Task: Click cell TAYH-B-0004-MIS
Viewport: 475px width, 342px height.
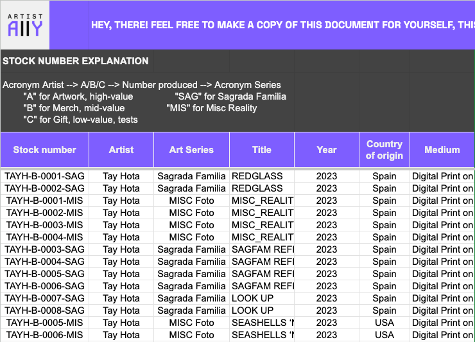Action: (44, 237)
